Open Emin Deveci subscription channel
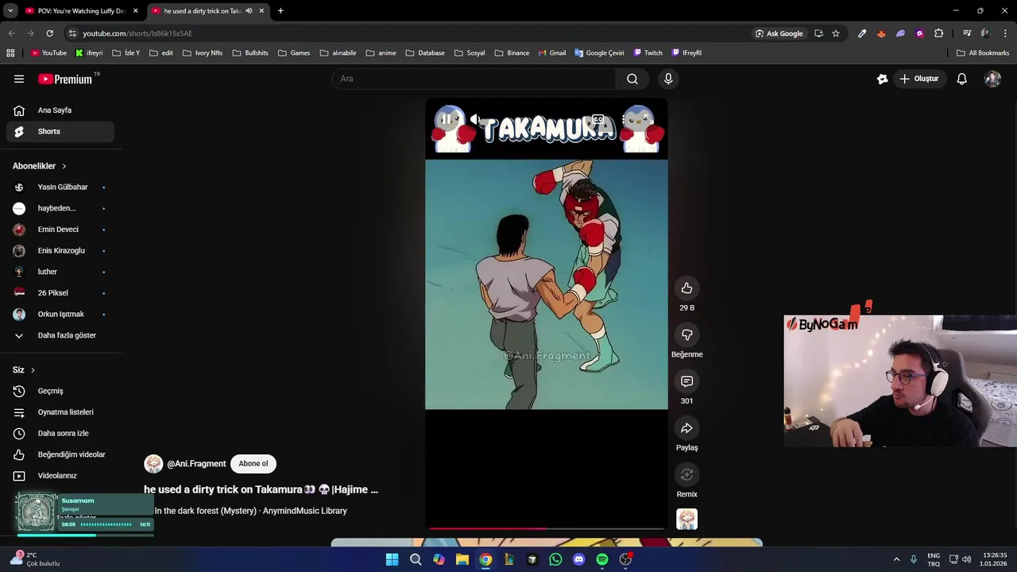Viewport: 1017px width, 572px height. pos(60,230)
